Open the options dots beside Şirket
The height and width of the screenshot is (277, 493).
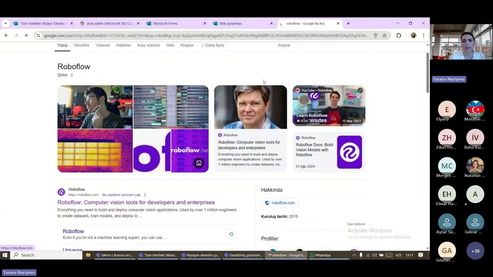tap(72, 75)
